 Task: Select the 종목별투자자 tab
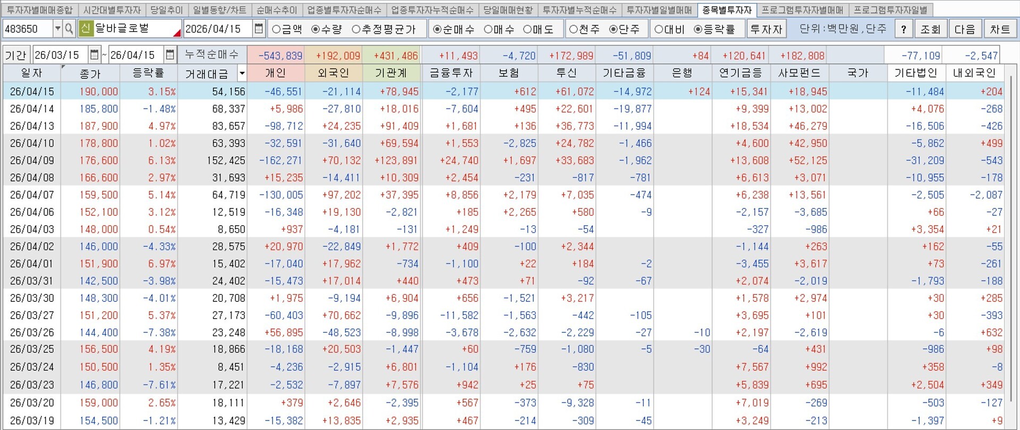tap(727, 10)
